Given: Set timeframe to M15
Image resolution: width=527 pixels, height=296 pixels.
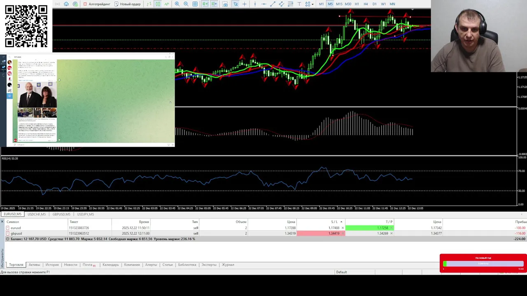Looking at the screenshot, I should point(339,4).
